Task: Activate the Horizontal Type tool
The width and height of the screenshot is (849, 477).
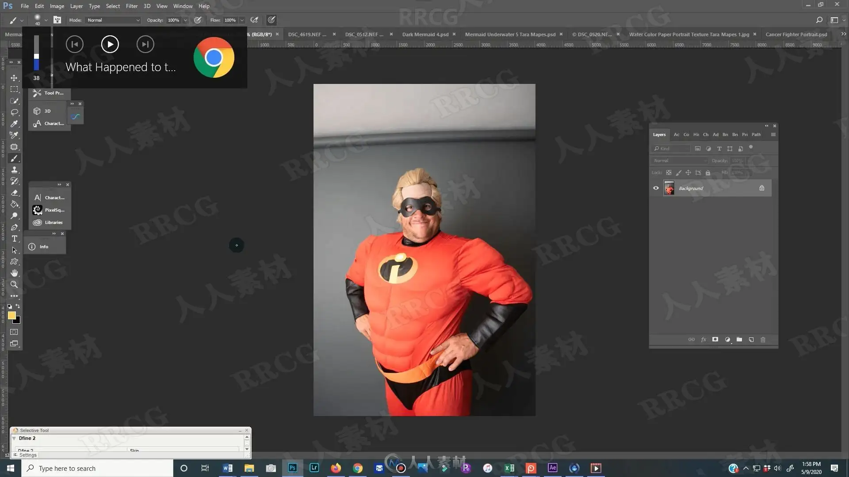Action: click(14, 238)
